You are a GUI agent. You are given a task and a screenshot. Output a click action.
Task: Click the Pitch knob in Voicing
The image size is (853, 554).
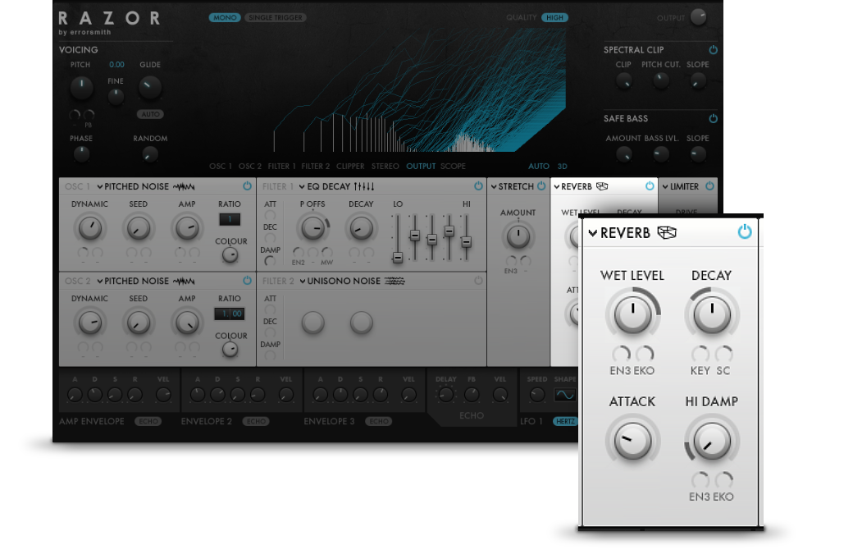tap(81, 87)
